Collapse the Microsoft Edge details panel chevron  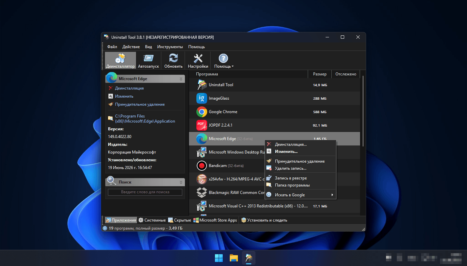pyautogui.click(x=181, y=79)
